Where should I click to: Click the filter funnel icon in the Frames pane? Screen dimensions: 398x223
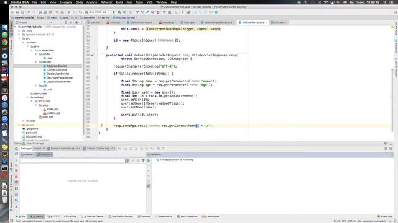pos(143,160)
